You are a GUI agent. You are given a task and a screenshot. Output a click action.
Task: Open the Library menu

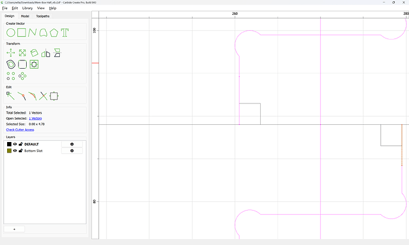27,8
